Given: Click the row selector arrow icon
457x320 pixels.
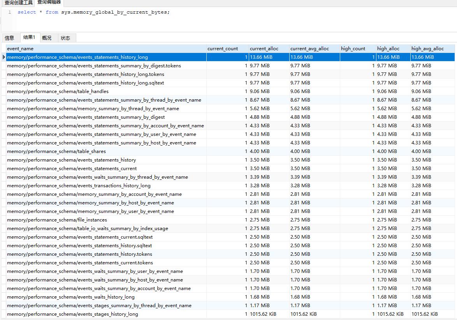Looking at the screenshot, I should coord(3,57).
